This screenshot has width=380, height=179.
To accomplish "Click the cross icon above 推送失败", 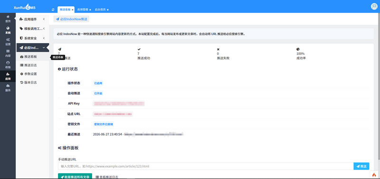I will [x=218, y=49].
